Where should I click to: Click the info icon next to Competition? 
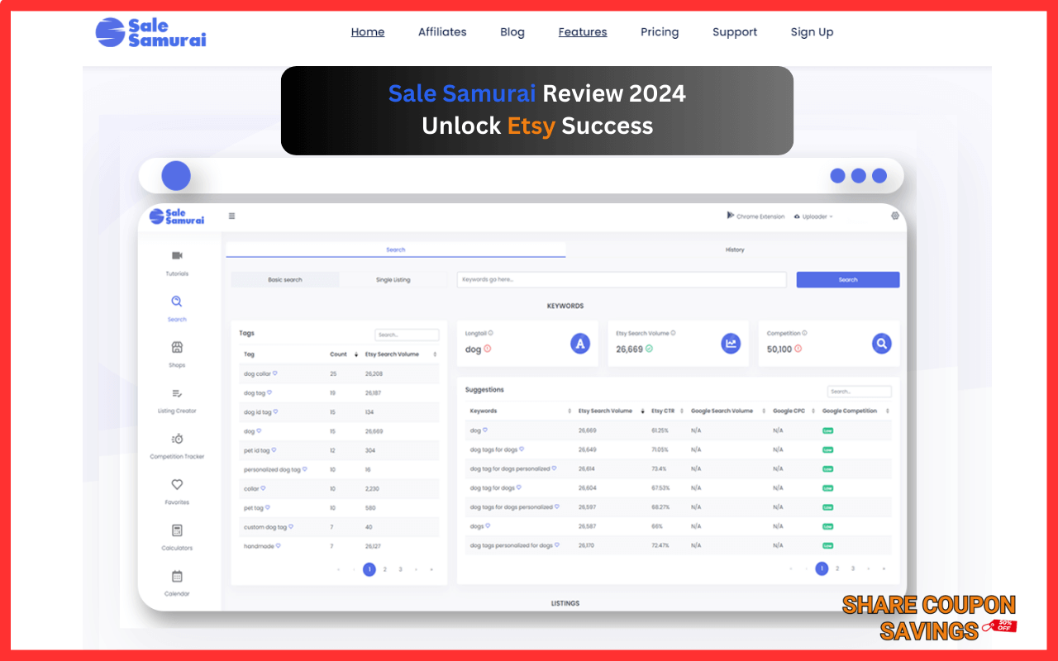pyautogui.click(x=804, y=333)
